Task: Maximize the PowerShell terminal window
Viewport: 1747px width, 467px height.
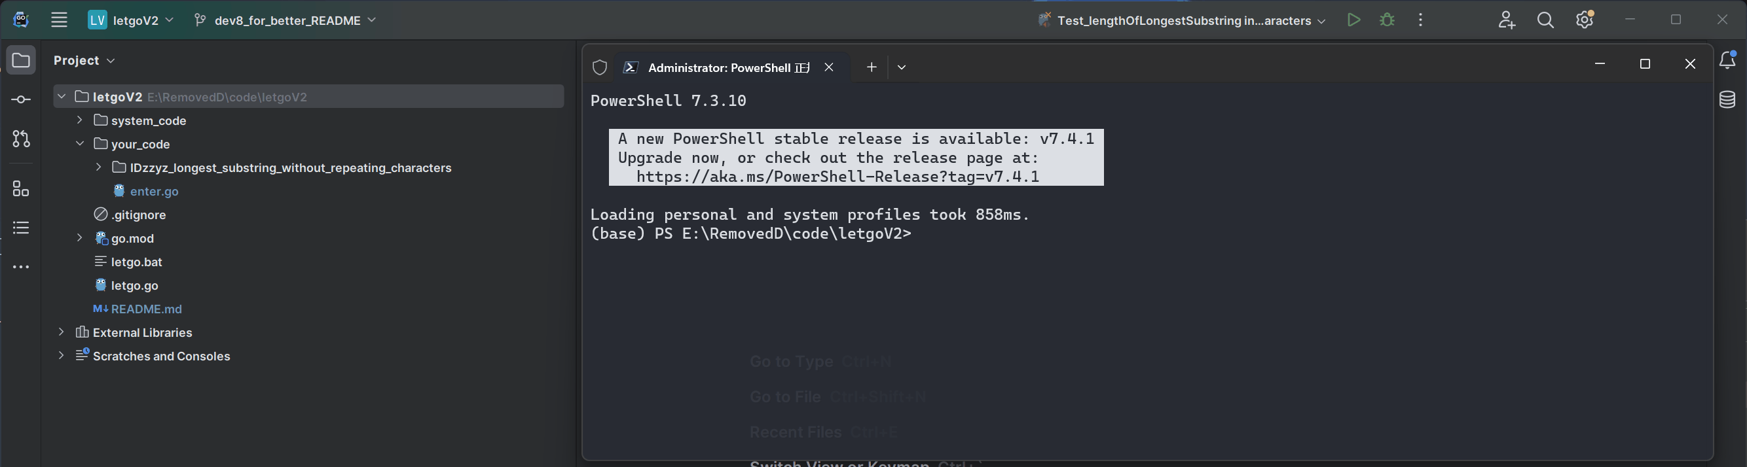Action: [x=1645, y=63]
